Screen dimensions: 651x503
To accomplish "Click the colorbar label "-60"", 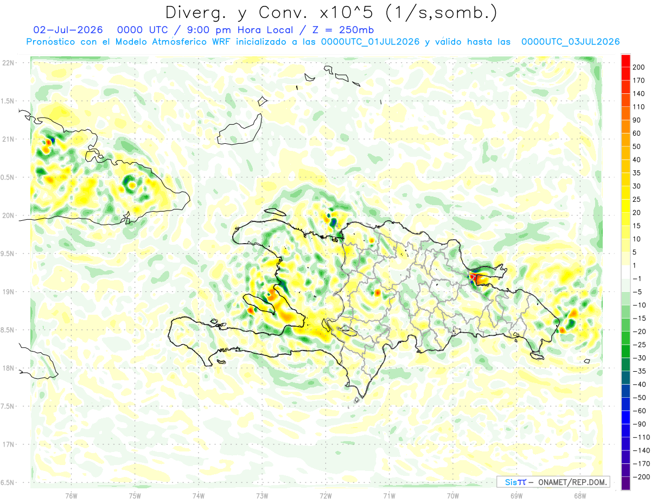I will coord(640,411).
